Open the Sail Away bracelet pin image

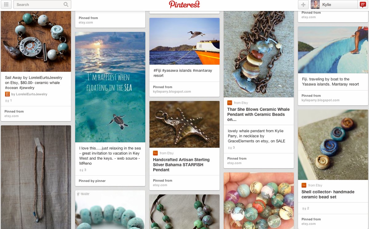(x=36, y=42)
